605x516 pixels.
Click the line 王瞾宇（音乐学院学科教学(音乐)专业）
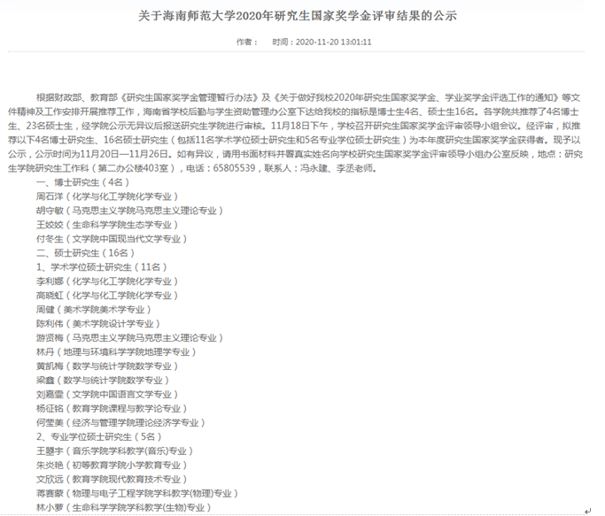click(114, 451)
